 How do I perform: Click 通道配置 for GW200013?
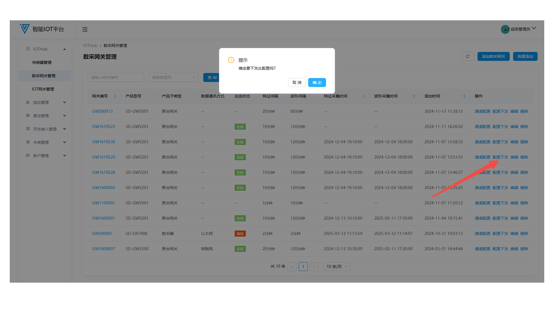pyautogui.click(x=482, y=111)
